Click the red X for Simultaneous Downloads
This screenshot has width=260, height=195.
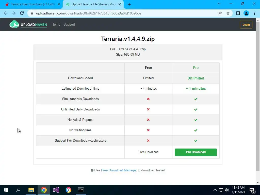[148, 99]
